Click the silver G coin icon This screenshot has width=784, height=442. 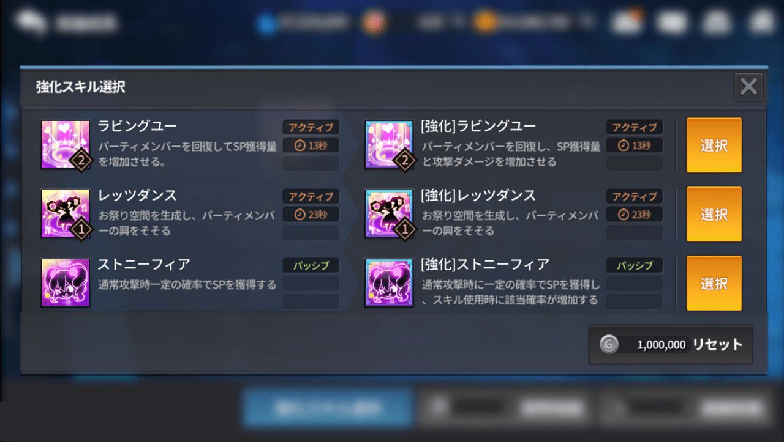point(609,345)
